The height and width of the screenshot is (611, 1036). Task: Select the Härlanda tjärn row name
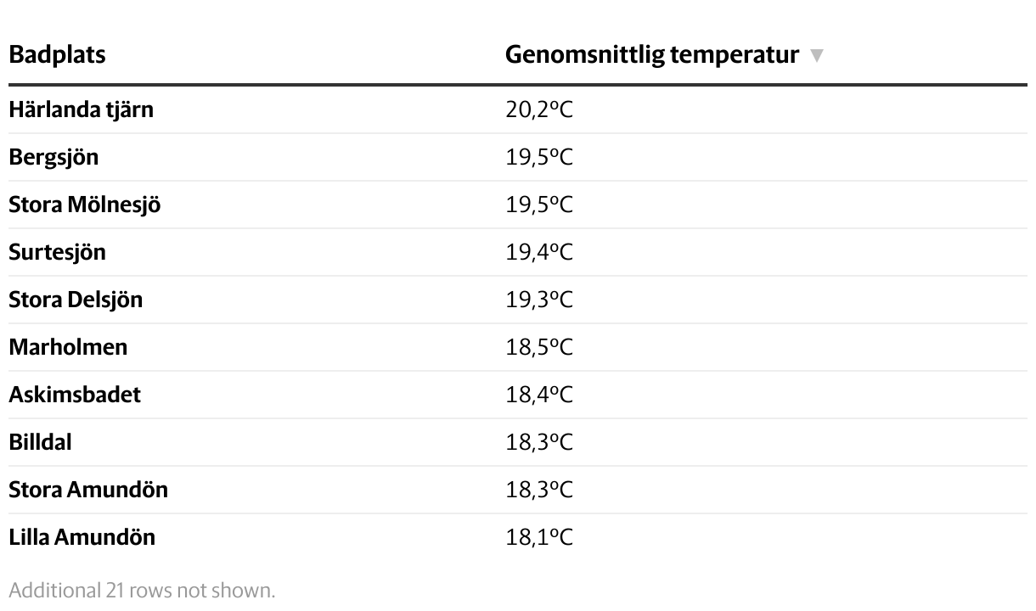point(81,109)
